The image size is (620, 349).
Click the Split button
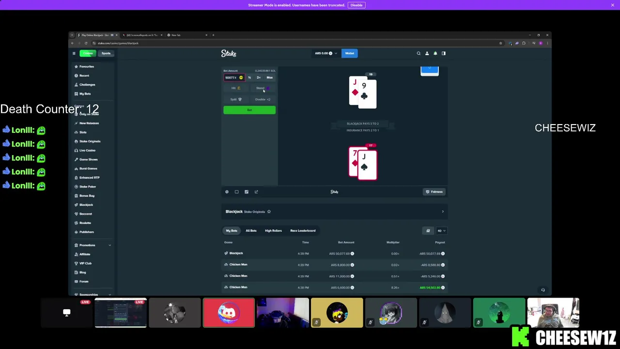click(236, 99)
